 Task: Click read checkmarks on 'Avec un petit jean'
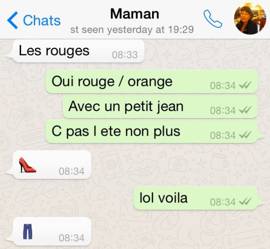click(x=245, y=110)
